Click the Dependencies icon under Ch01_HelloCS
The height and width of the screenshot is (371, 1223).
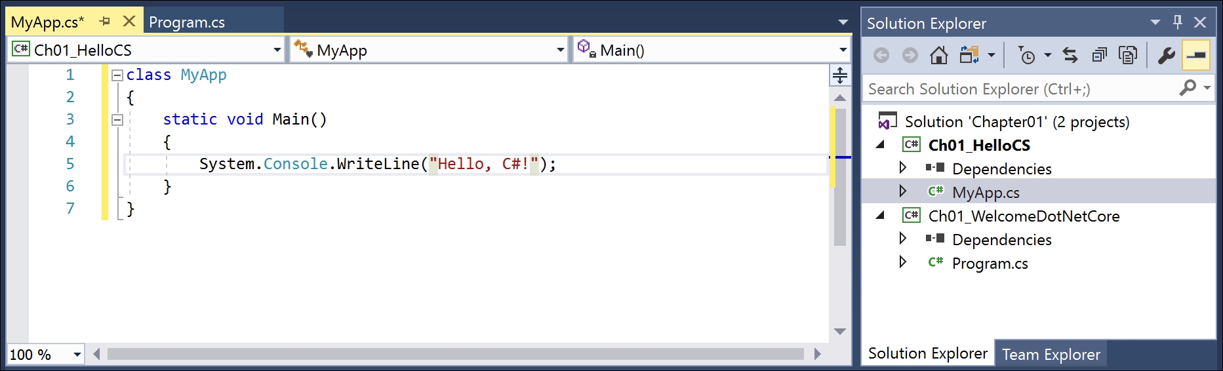pyautogui.click(x=935, y=168)
